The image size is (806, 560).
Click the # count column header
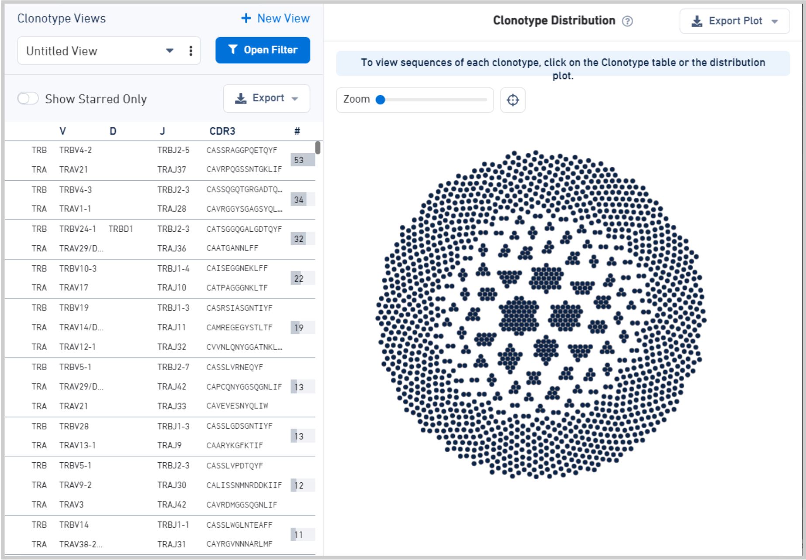point(297,131)
